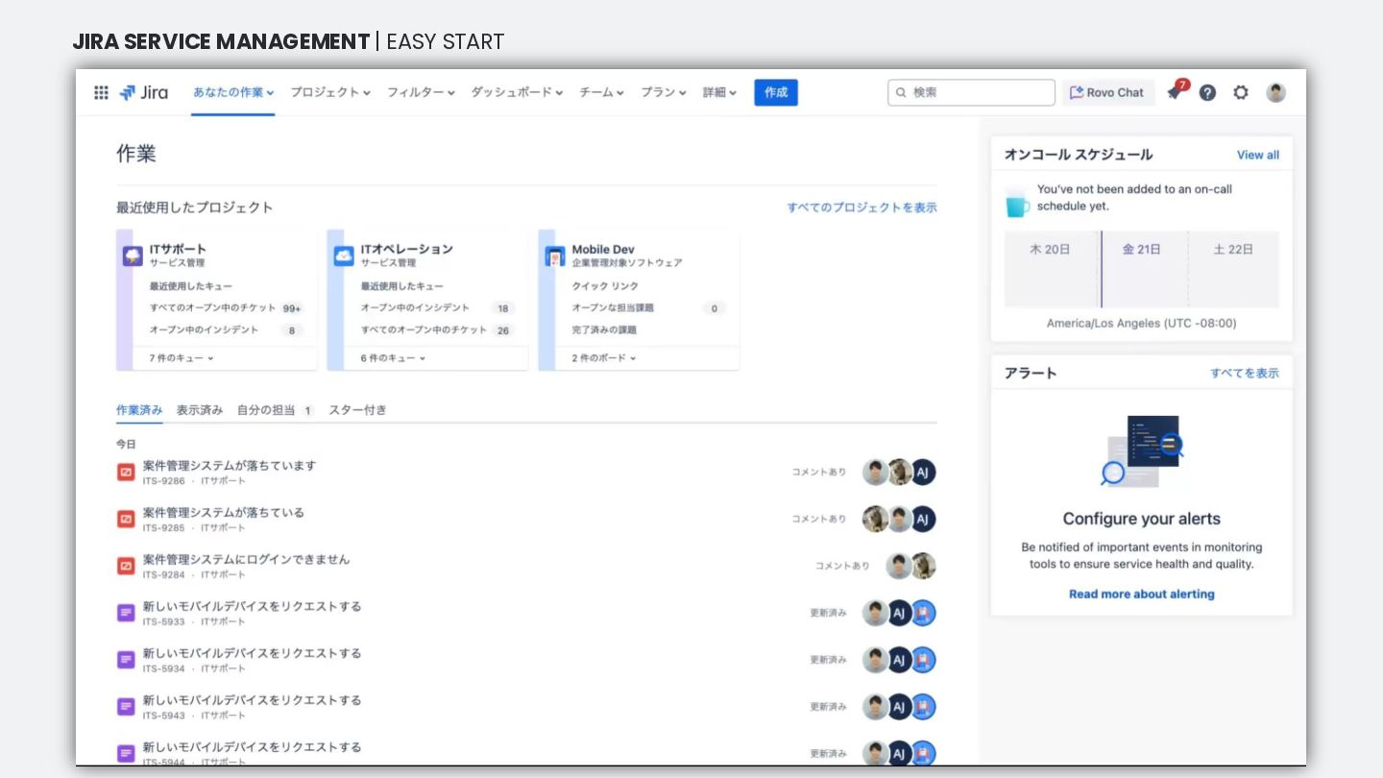Click the 検索 search field
The height and width of the screenshot is (778, 1383).
(x=971, y=92)
